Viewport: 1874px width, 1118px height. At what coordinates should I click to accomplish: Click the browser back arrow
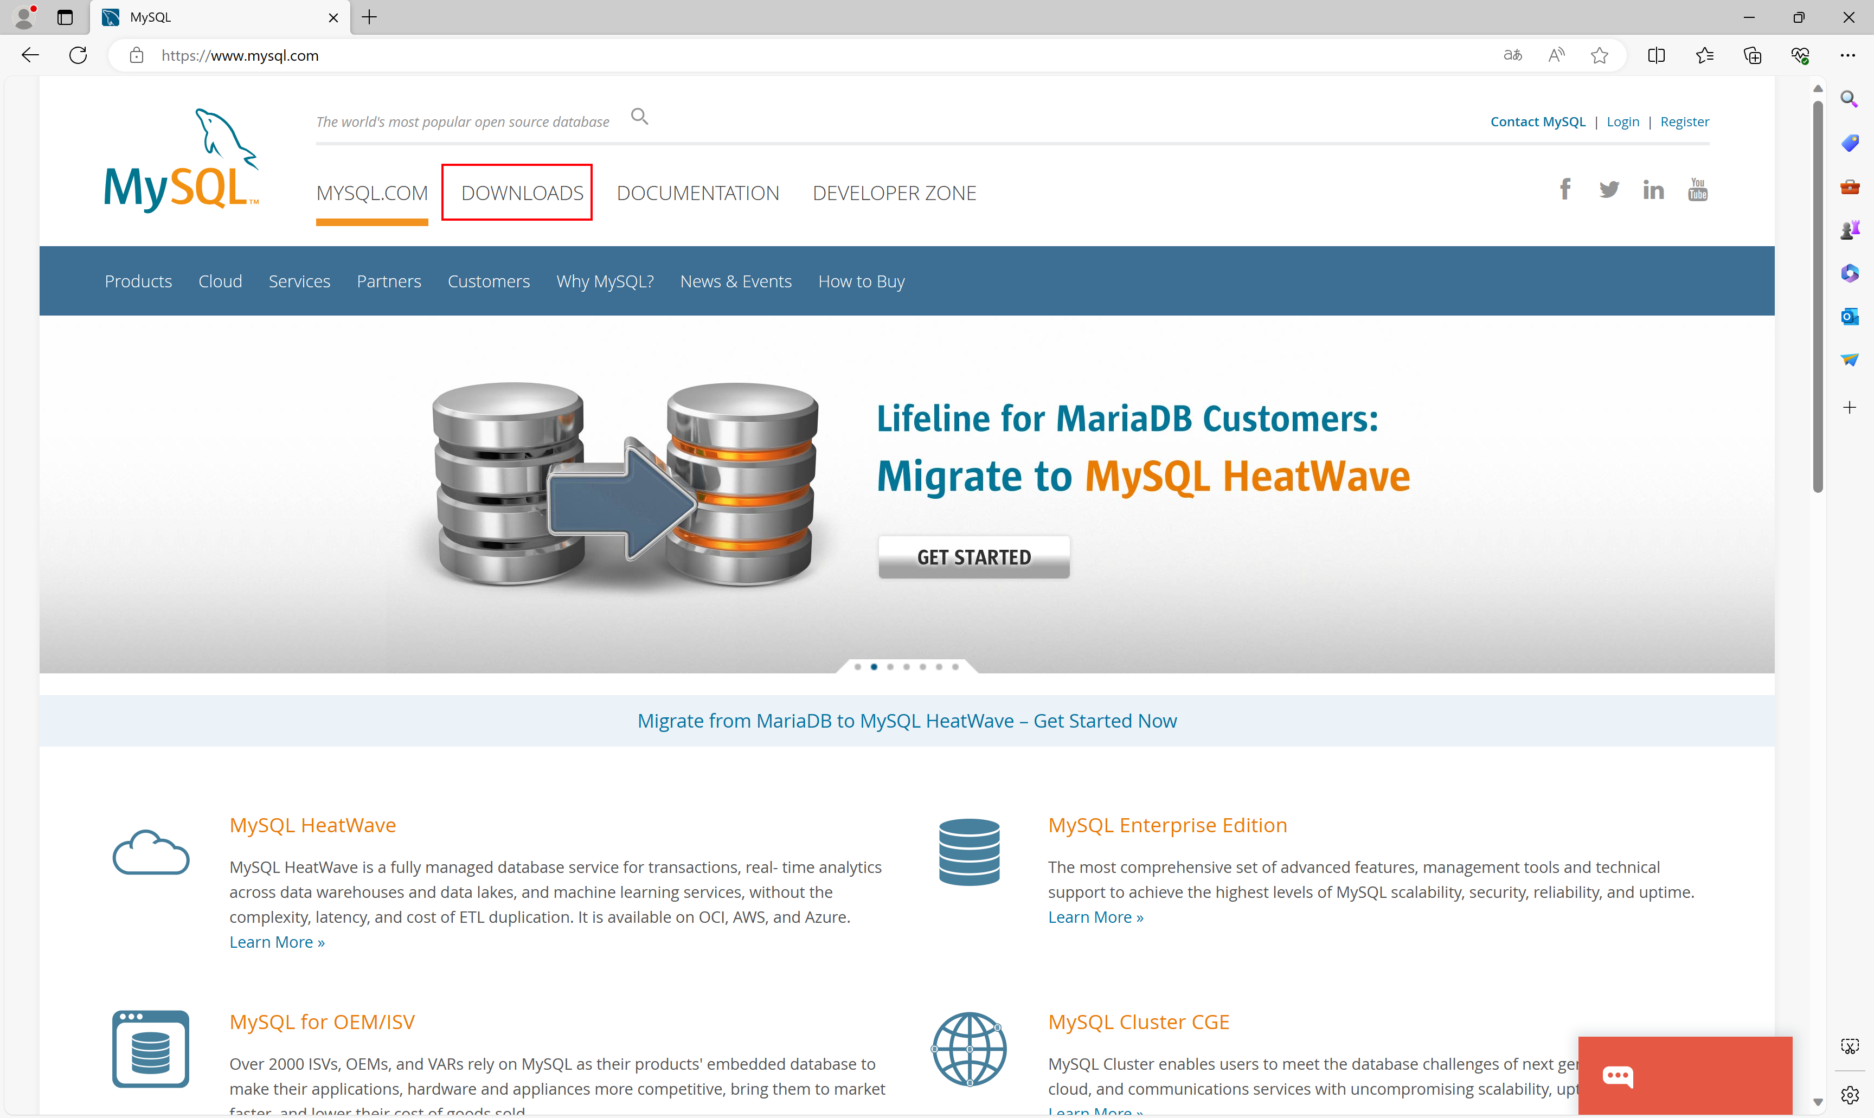click(30, 55)
